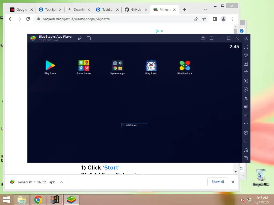The height and width of the screenshot is (205, 274).
Task: Collapse the BlueStacks side toolbar
Action: pos(246,38)
